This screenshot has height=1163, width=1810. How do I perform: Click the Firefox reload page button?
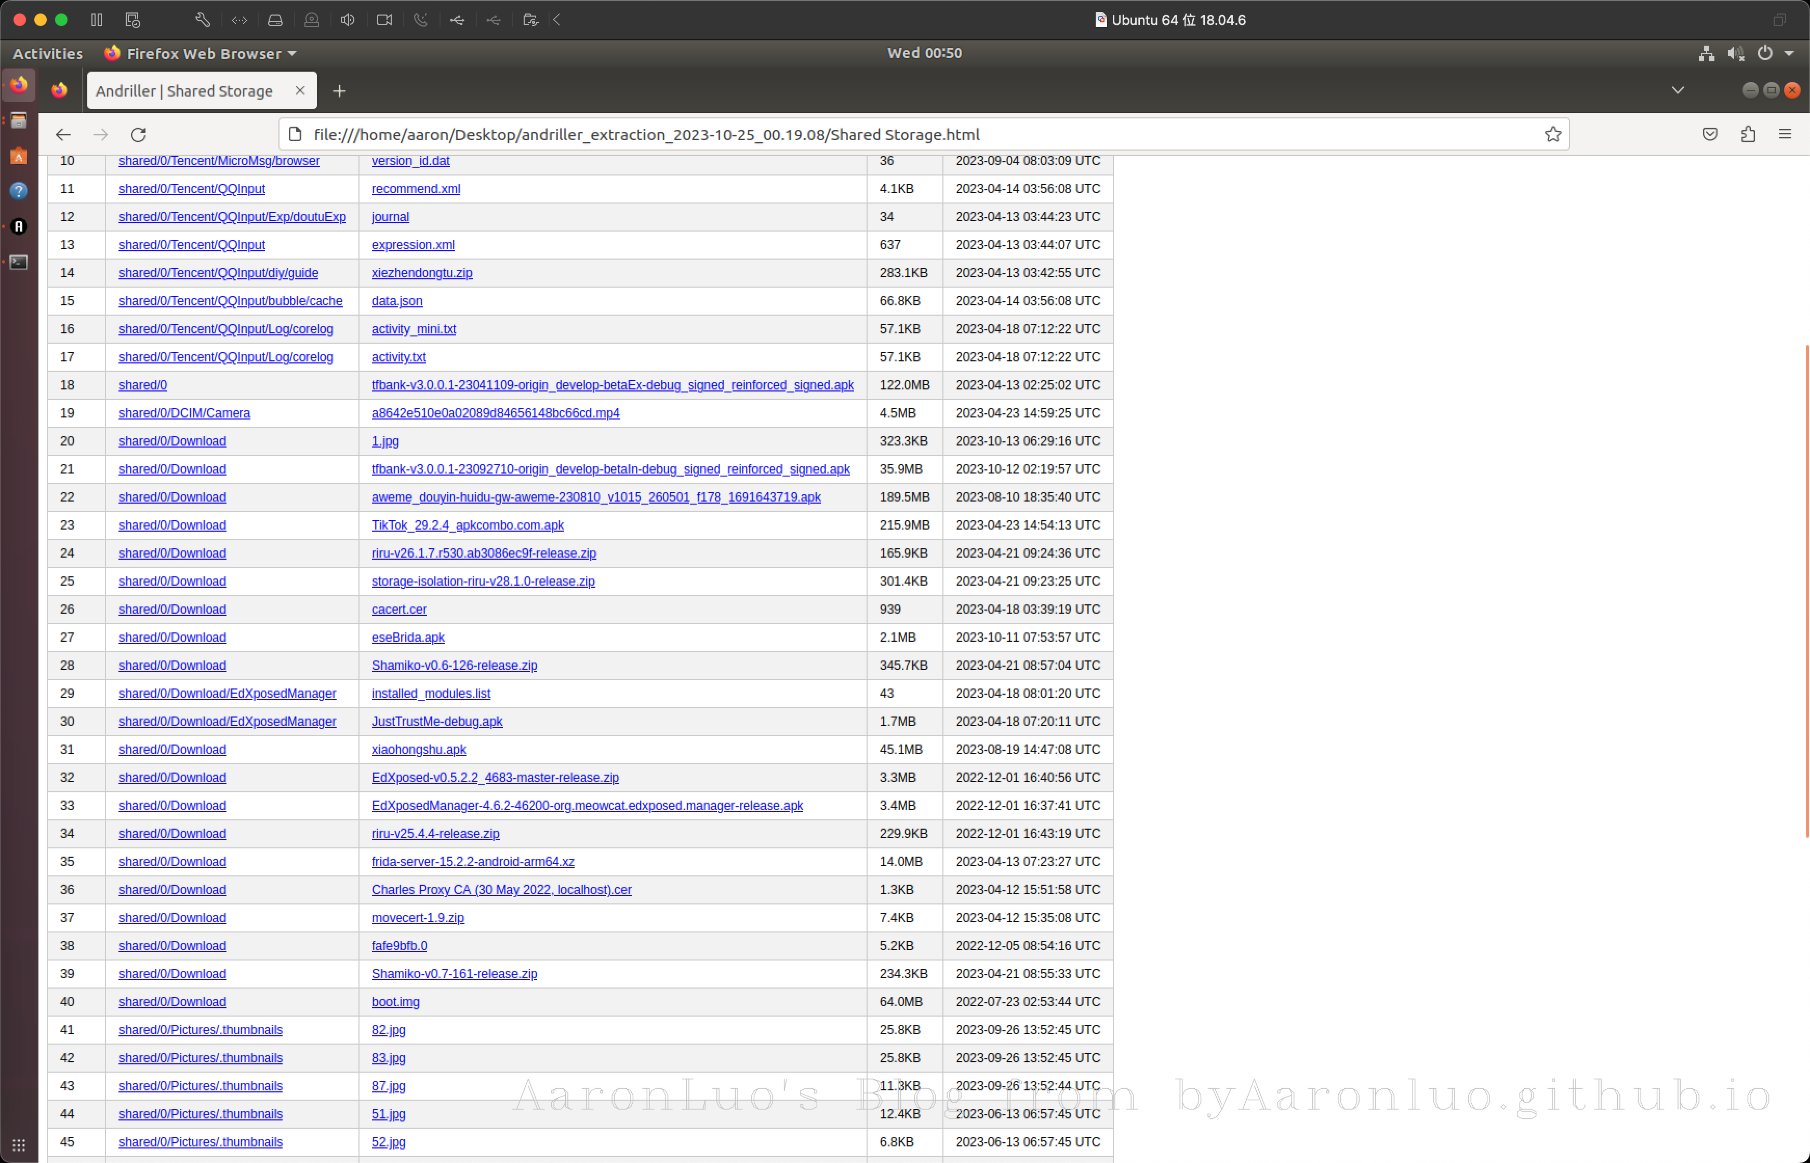138,134
